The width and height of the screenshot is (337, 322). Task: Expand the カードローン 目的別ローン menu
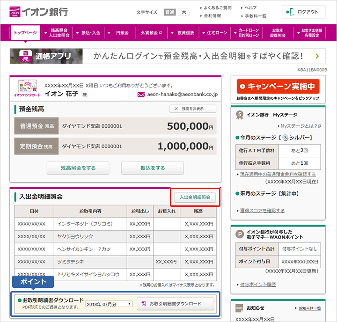pos(246,33)
